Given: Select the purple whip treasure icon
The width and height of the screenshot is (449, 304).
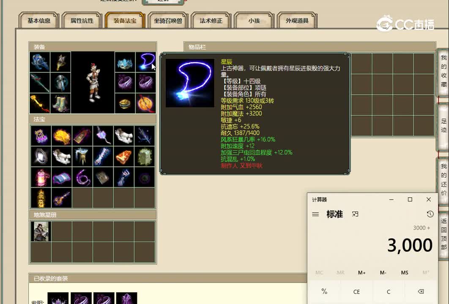Looking at the screenshot, I should coord(82,177).
